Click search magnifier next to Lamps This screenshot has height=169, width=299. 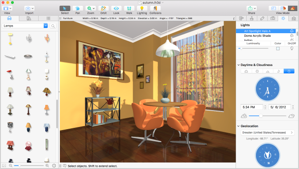click(53, 26)
